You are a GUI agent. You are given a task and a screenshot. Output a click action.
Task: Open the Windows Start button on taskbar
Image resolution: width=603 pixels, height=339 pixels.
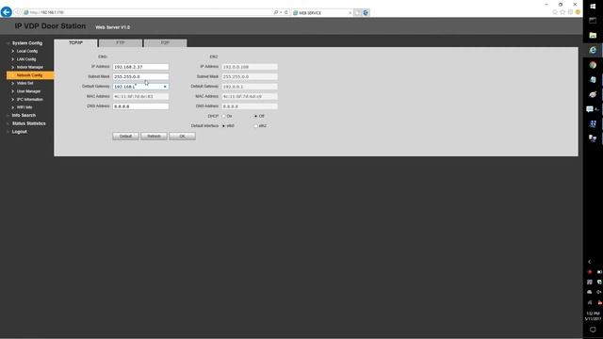click(x=593, y=7)
